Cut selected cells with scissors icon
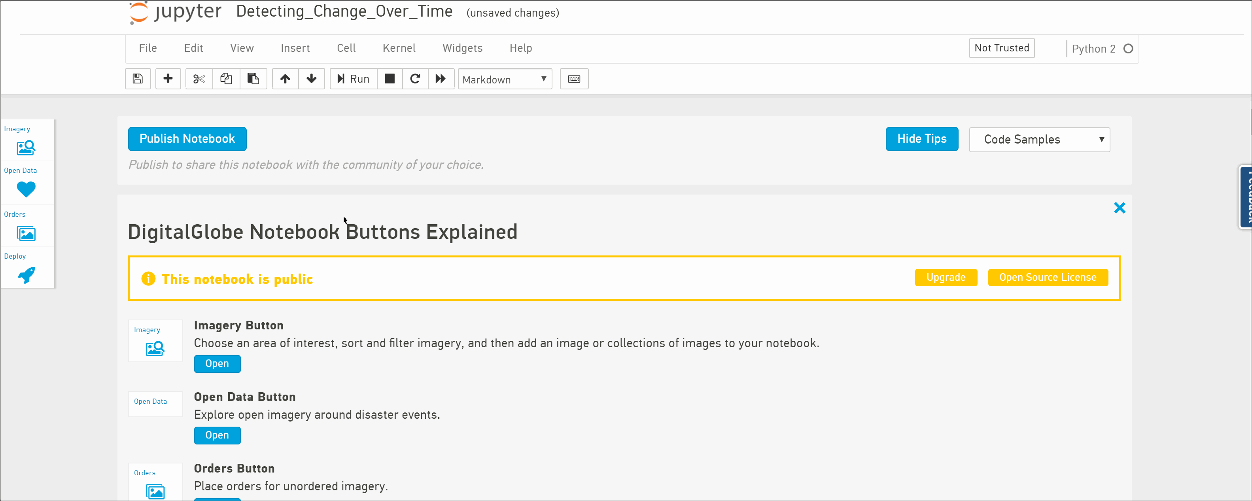This screenshot has height=501, width=1252. tap(199, 79)
